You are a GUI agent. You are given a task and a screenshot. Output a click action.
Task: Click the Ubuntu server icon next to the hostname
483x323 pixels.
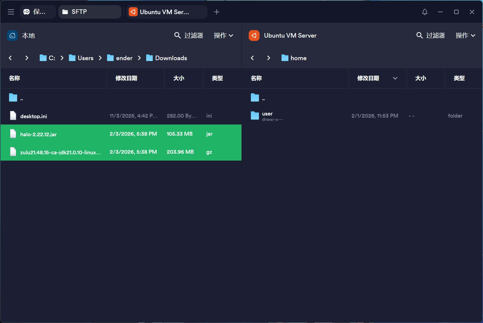[254, 35]
